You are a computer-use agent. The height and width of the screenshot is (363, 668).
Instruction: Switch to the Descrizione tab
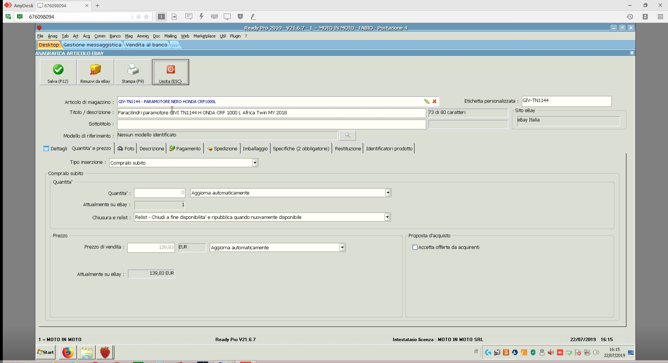click(152, 149)
